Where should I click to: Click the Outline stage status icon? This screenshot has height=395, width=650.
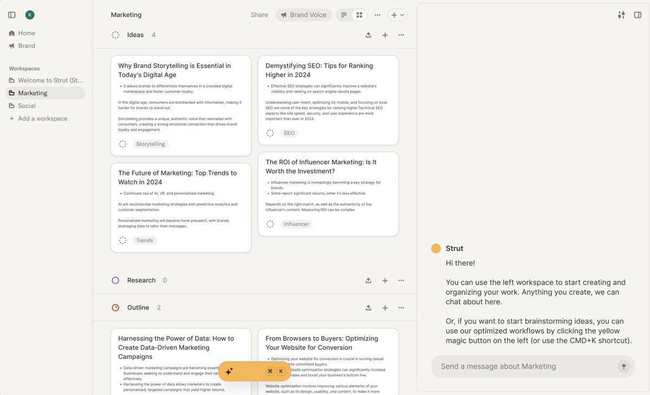(x=115, y=307)
